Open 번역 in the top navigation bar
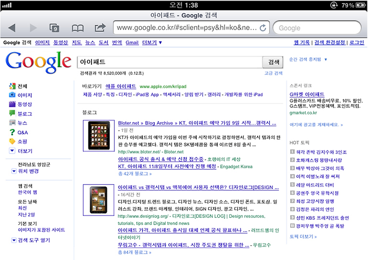368x260 pixels. click(117, 42)
